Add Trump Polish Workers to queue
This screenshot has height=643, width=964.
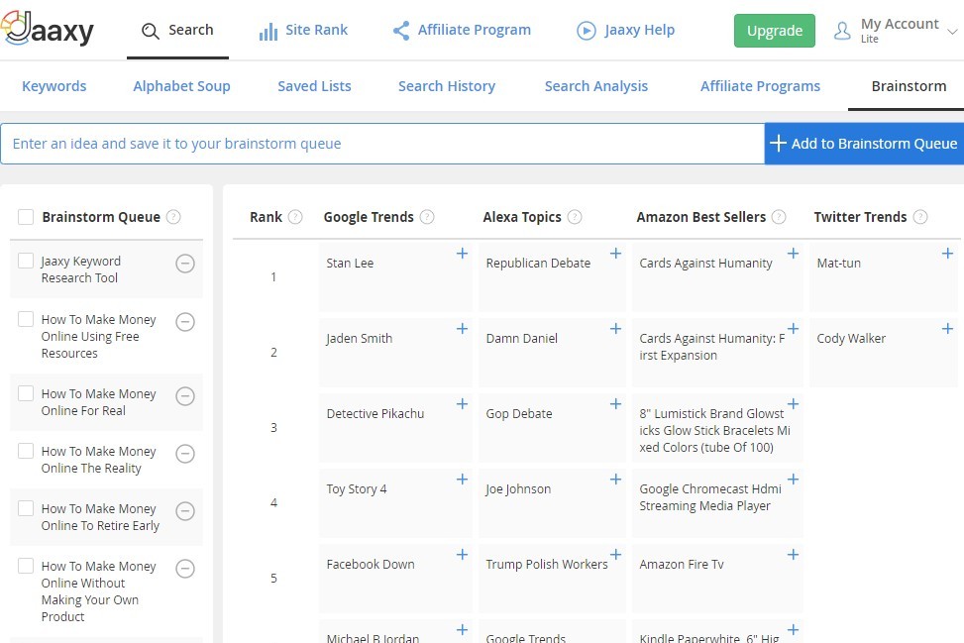tap(615, 555)
